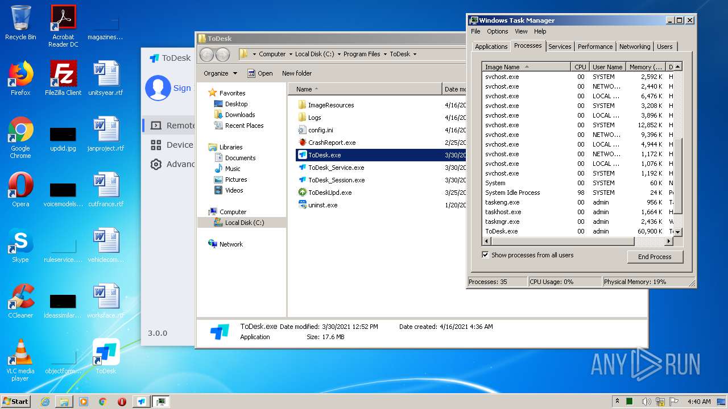Toggle Show processes from all users
Screen dimensions: 728x409
pyautogui.click(x=485, y=255)
